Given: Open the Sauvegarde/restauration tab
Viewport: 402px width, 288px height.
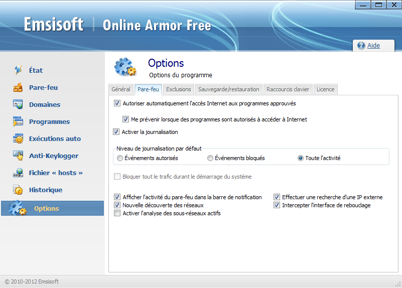Looking at the screenshot, I should (229, 89).
